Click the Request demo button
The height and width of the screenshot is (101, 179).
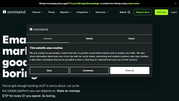pyautogui.click(x=143, y=12)
